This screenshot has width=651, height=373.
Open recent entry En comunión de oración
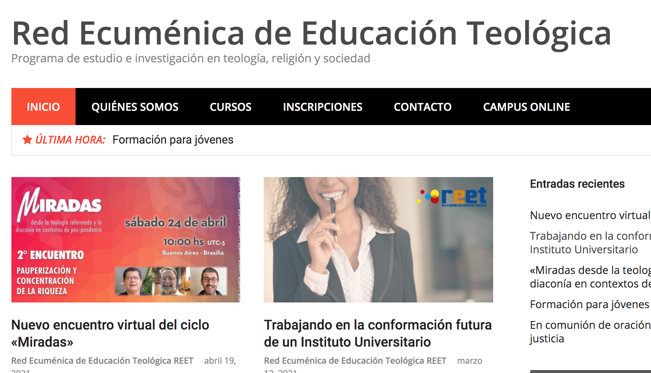pos(590,332)
